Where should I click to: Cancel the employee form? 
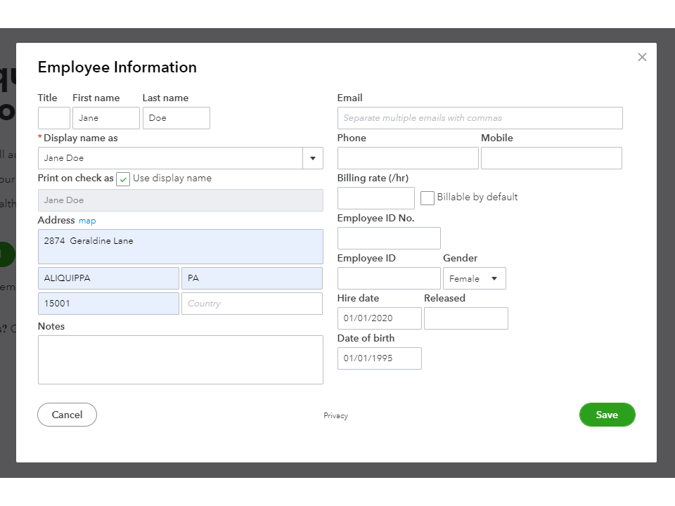(x=67, y=415)
